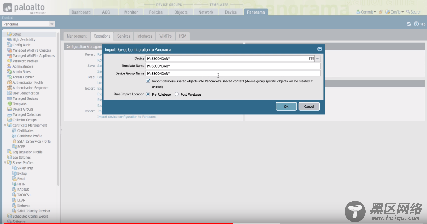Open the WildFire sub-tab
Viewport: 427px width, 224px height.
pyautogui.click(x=165, y=36)
